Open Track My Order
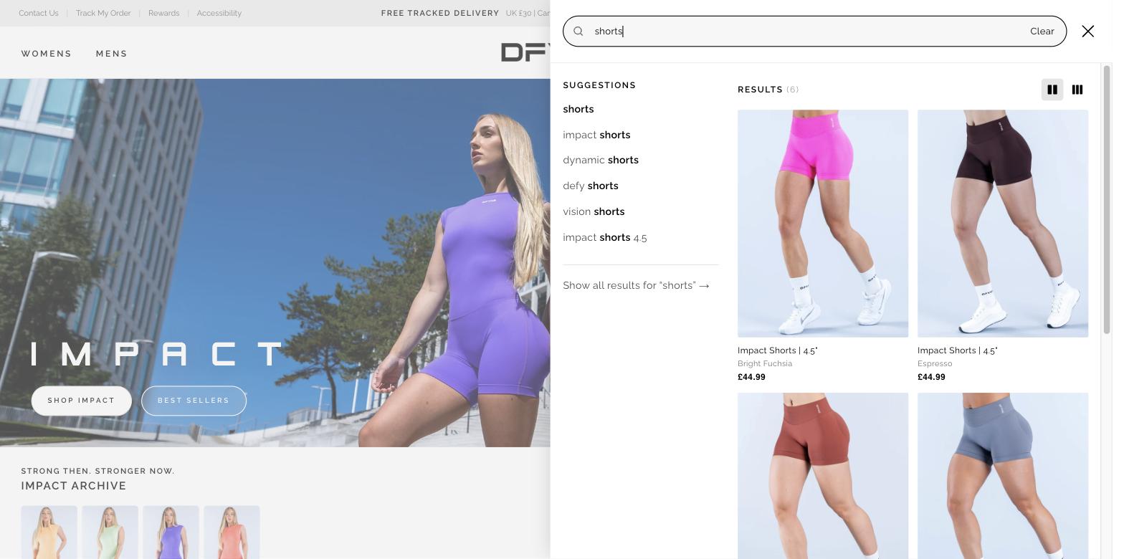1124x559 pixels. (103, 13)
